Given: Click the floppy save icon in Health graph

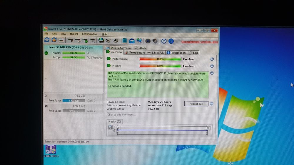Looking at the screenshot, I should tap(110, 127).
